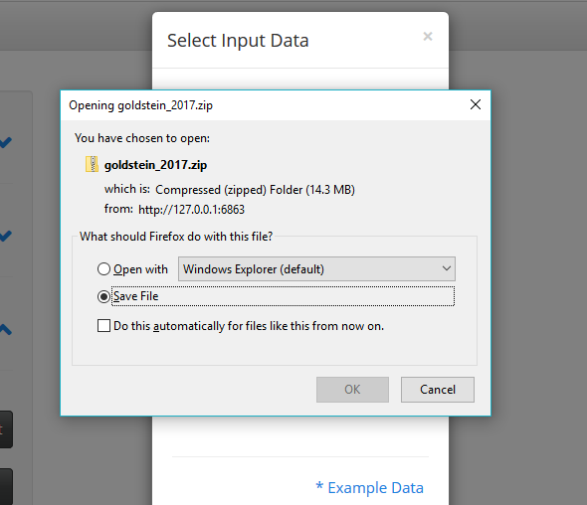Cancel the file download dialog
This screenshot has height=505, width=587.
(437, 390)
